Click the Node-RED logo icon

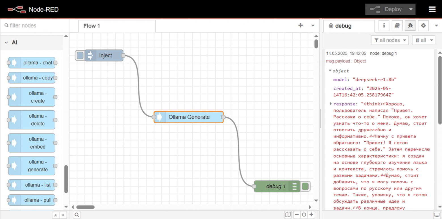[x=16, y=9]
